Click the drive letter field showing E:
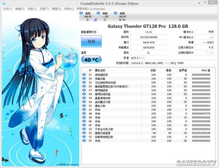Screen dimensions: 219x168 pyautogui.click(x=148, y=53)
